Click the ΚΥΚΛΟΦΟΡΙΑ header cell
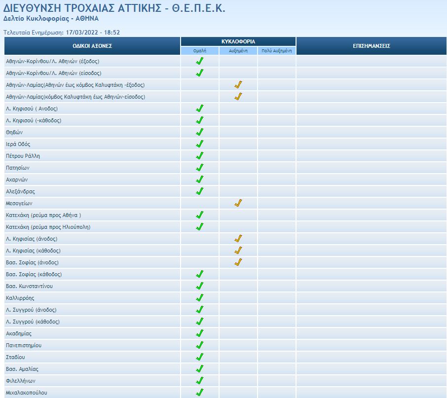Image resolution: width=447 pixels, height=398 pixels. pos(238,41)
